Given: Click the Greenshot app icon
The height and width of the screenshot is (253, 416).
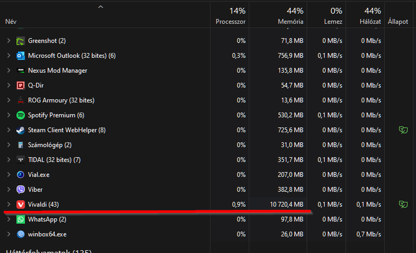Looking at the screenshot, I should [20, 41].
